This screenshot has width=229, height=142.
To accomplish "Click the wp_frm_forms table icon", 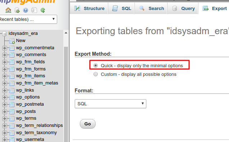I will coord(12,69).
